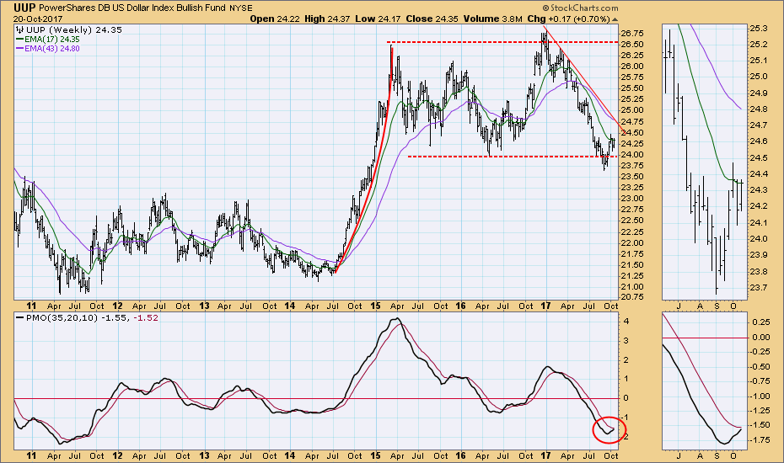This screenshot has width=784, height=463.
Task: Open the StockCharts.com copyright credit
Action: [x=581, y=8]
